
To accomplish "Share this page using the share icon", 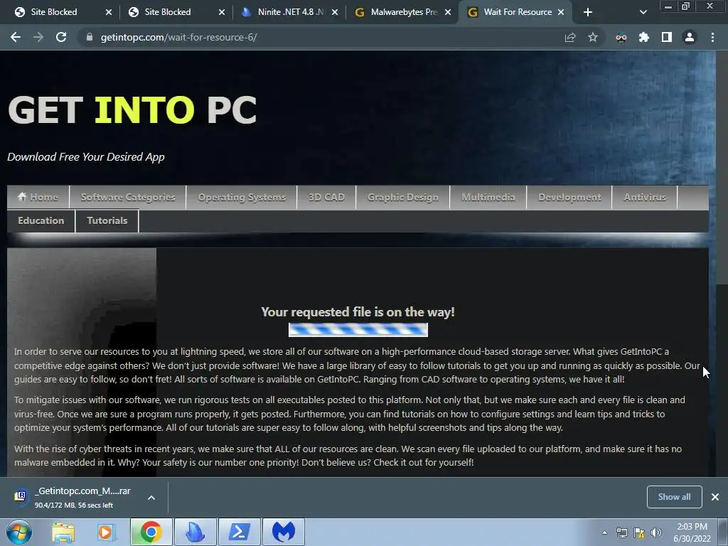I will coord(570,37).
